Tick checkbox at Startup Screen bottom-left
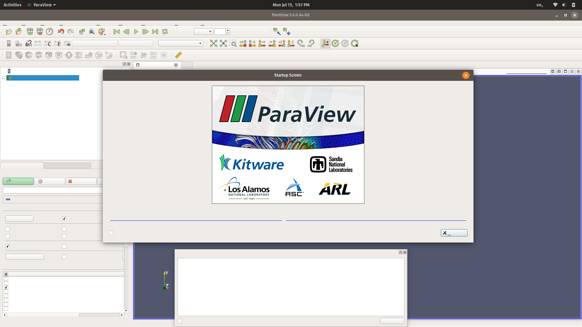The width and height of the screenshot is (582, 327). coord(111,233)
